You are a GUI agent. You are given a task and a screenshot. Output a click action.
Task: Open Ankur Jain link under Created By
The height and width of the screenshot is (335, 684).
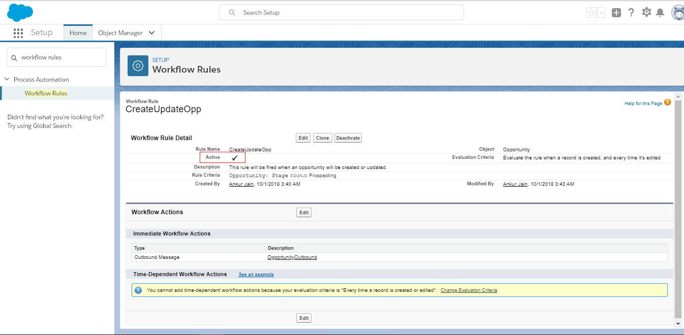tap(241, 184)
